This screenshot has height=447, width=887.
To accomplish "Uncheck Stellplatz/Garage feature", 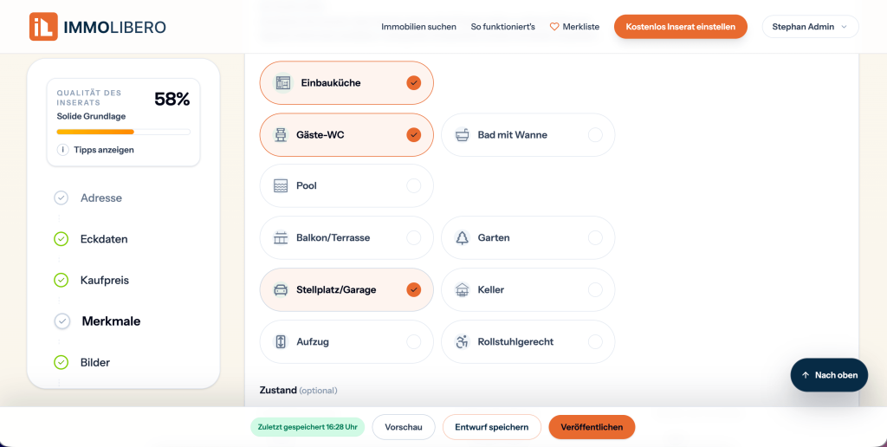I will [x=413, y=289].
